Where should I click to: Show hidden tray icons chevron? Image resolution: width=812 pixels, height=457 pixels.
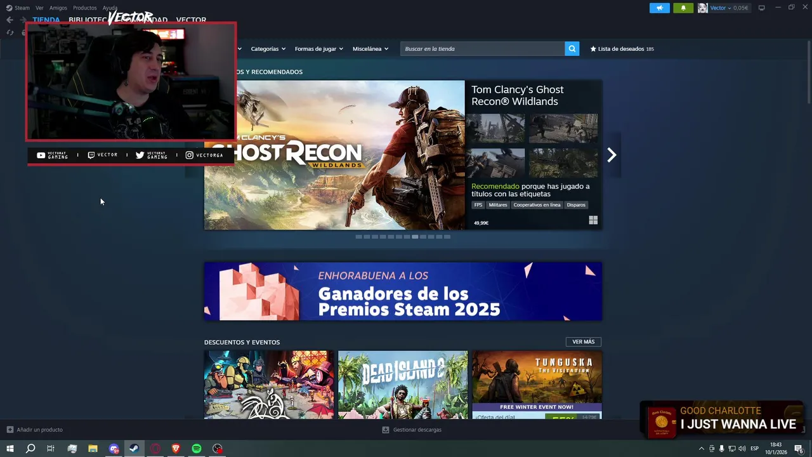click(701, 449)
